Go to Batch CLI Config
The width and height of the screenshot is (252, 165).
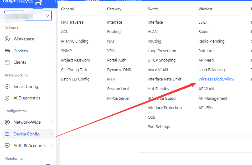pyautogui.click(x=75, y=79)
